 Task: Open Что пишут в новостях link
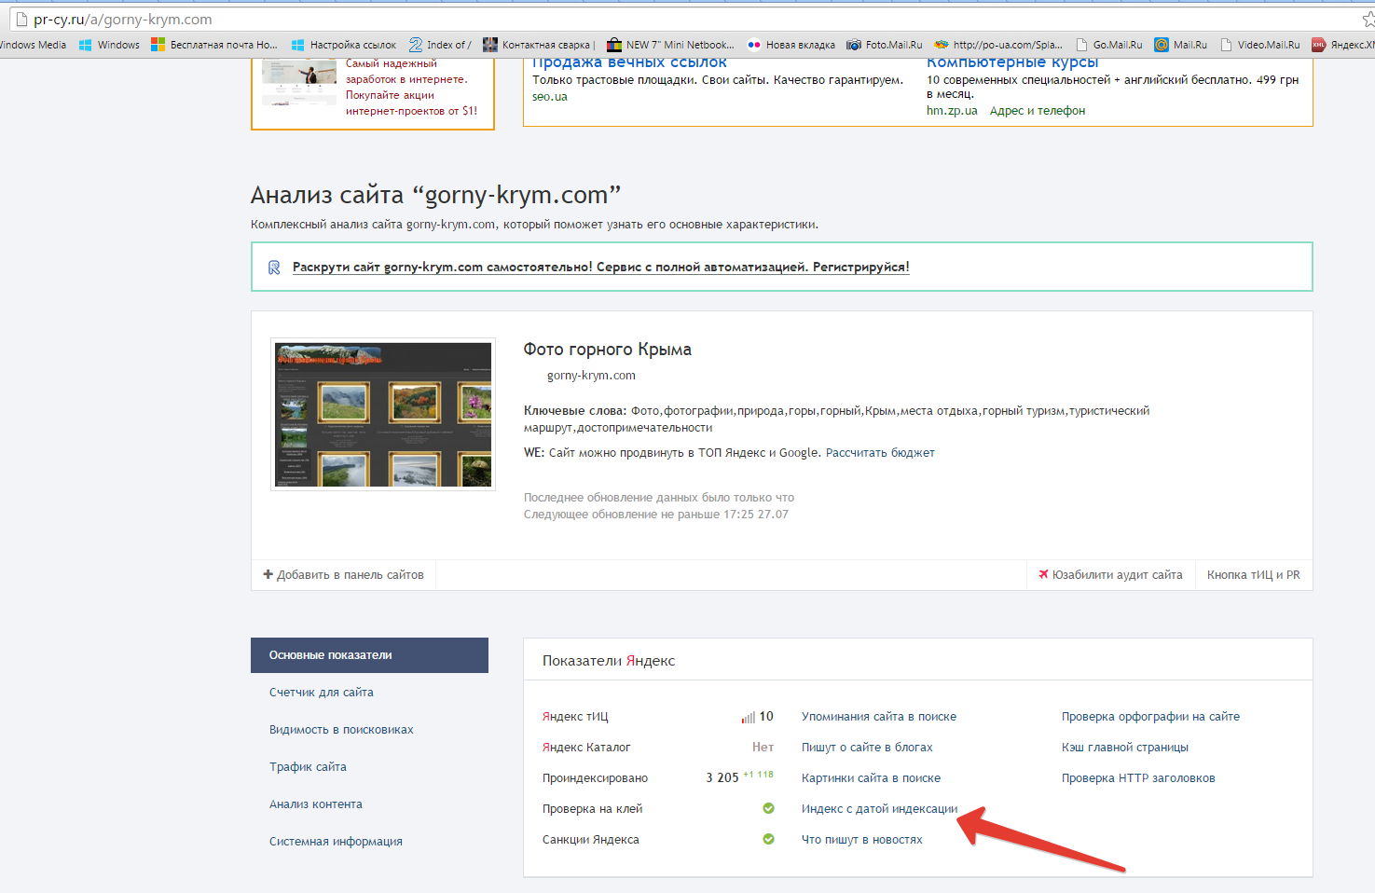click(x=862, y=840)
